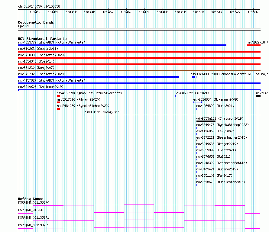Select the blue esv2524854 span glyph
Screen dimensions: 269x232
[x=198, y=102]
